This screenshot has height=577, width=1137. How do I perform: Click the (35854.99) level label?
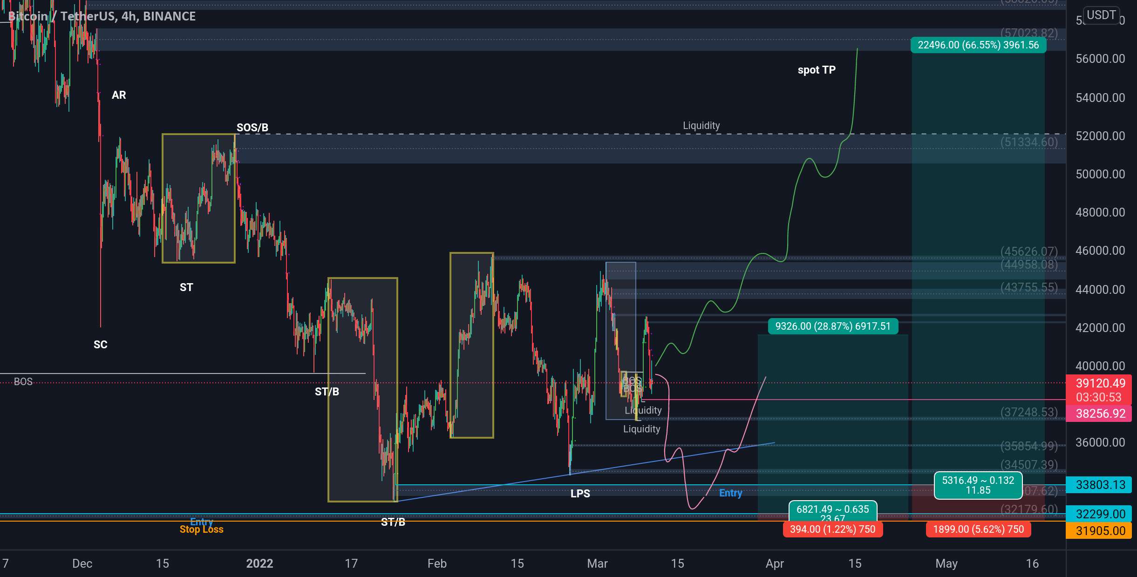[x=1029, y=446]
